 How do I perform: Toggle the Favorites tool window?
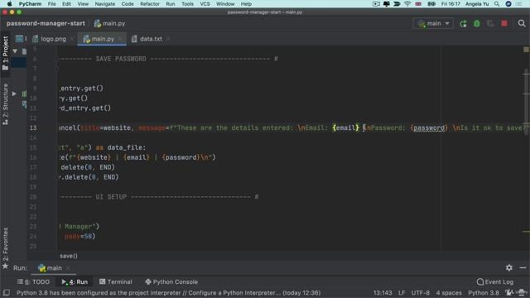tap(5, 248)
